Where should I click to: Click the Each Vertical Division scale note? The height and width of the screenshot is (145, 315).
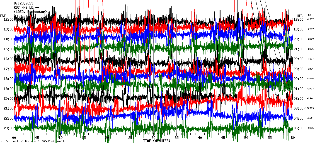coord(35,141)
